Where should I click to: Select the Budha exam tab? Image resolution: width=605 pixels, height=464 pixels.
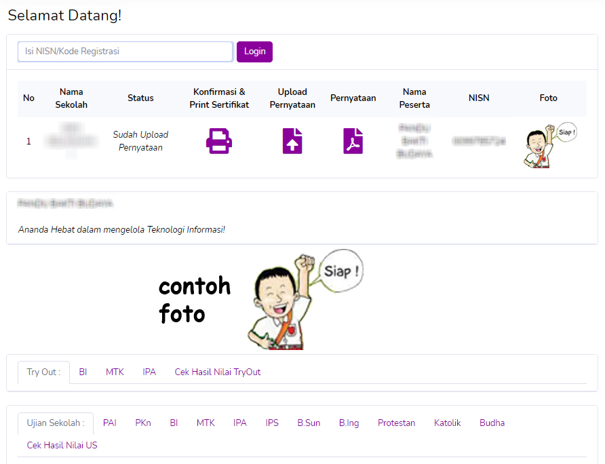point(492,423)
